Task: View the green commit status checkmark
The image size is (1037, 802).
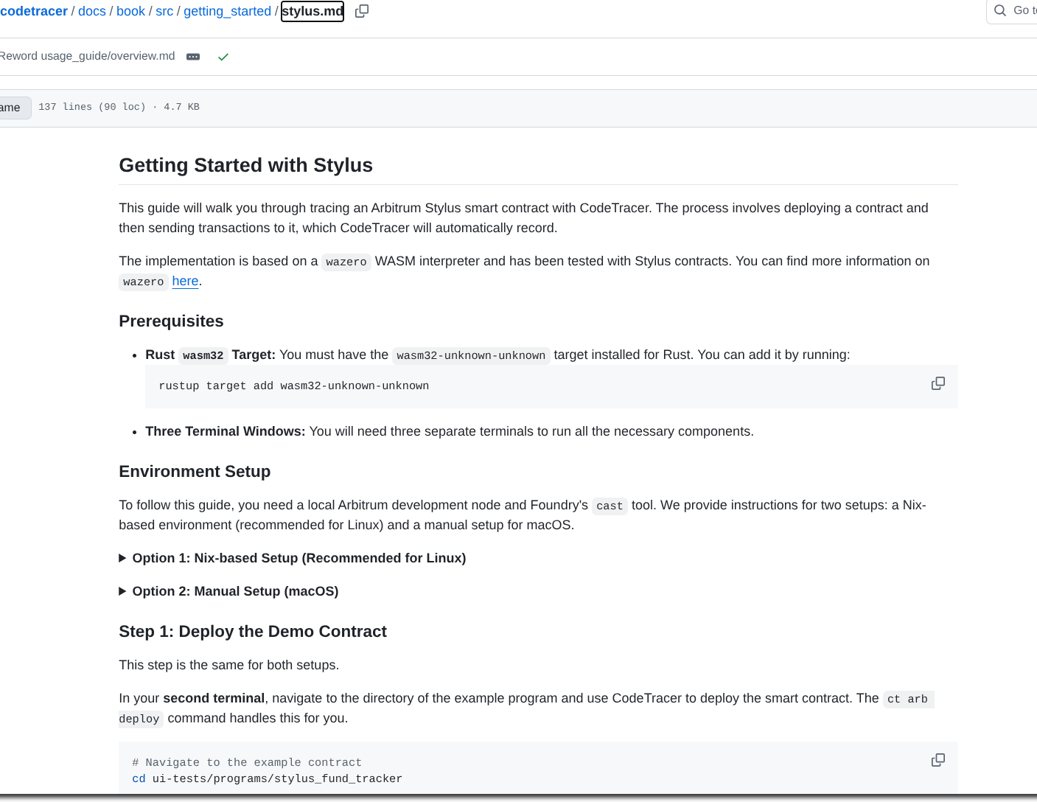Action: click(223, 57)
